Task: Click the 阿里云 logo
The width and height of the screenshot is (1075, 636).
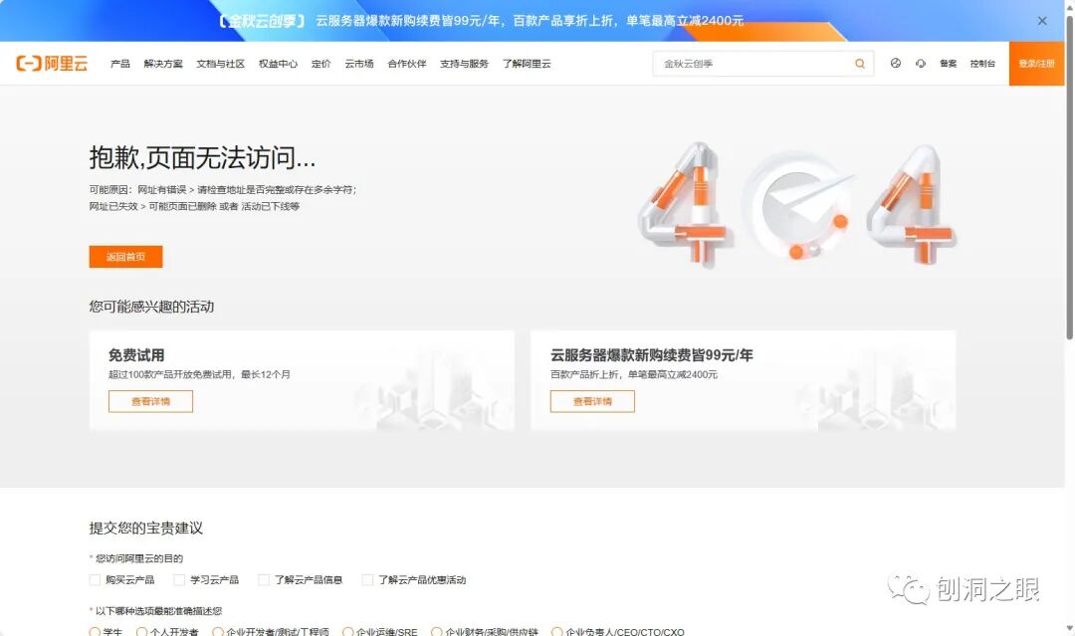Action: [x=52, y=64]
